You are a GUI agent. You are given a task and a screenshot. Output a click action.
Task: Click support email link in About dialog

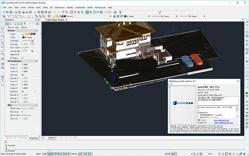pos(223,123)
